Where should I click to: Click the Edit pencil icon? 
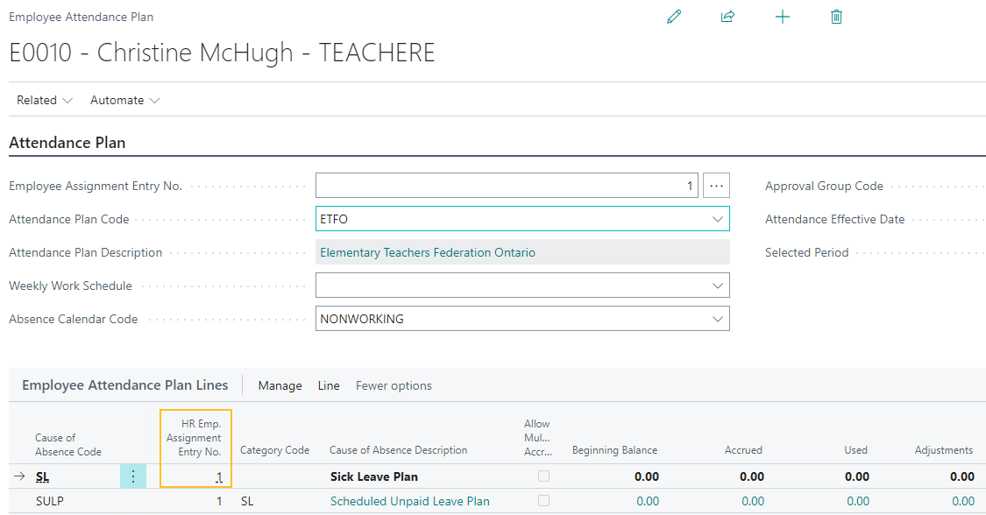tap(673, 17)
